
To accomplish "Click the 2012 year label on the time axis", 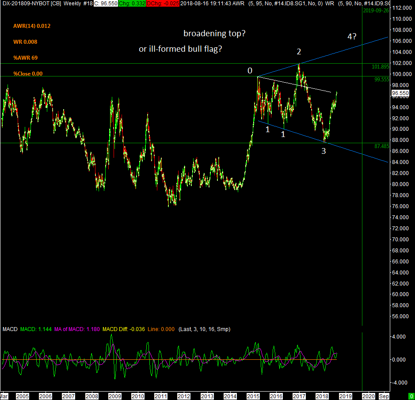I will coord(184,396).
